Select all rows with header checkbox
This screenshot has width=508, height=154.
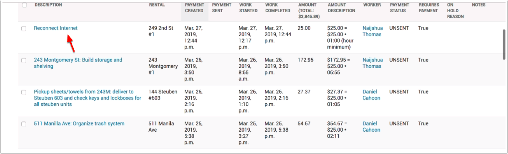pos(24,5)
